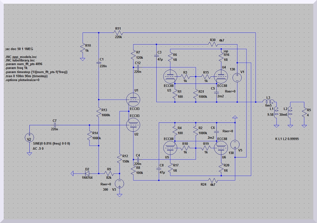Select the R24 4k7 resistor
The height and width of the screenshot is (223, 317).
(213, 180)
